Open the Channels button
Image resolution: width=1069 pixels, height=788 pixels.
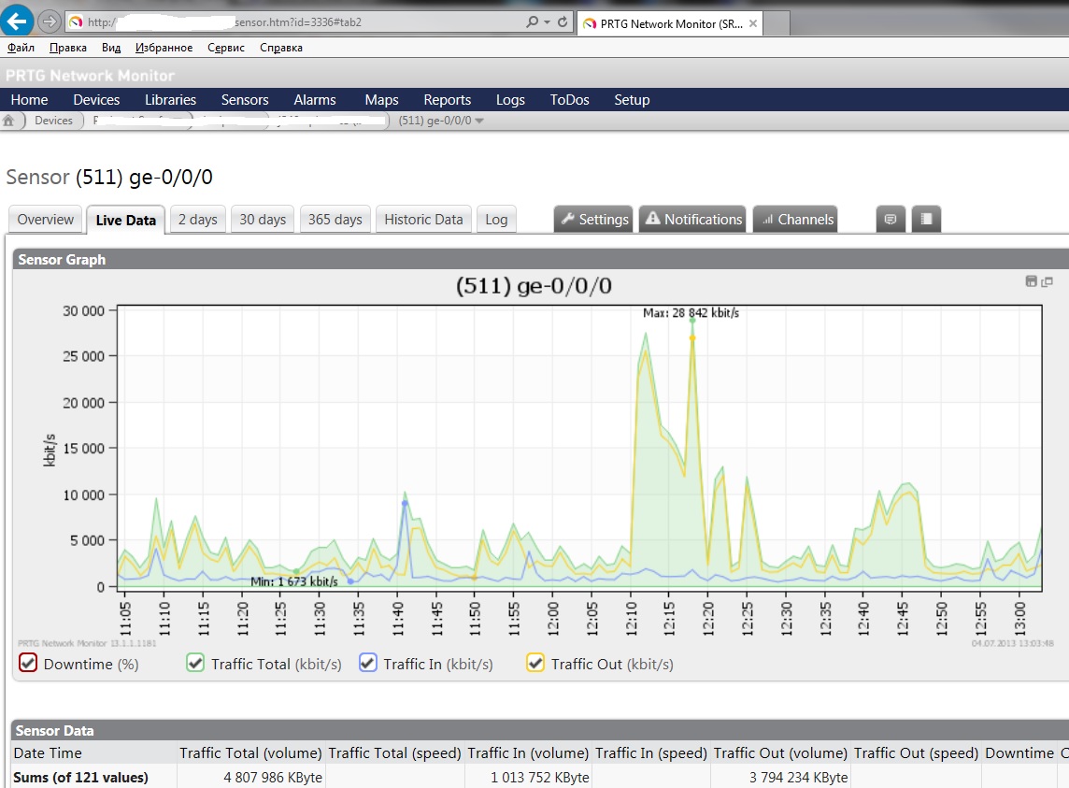[795, 219]
